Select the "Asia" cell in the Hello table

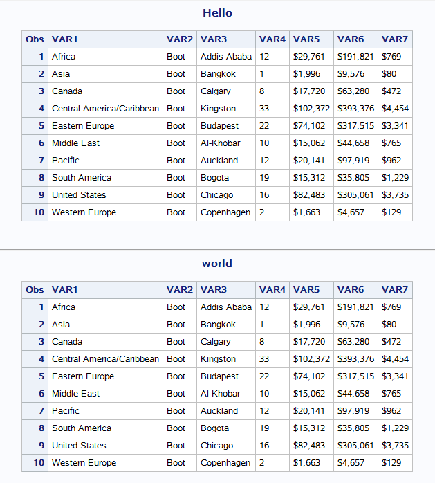pos(105,74)
